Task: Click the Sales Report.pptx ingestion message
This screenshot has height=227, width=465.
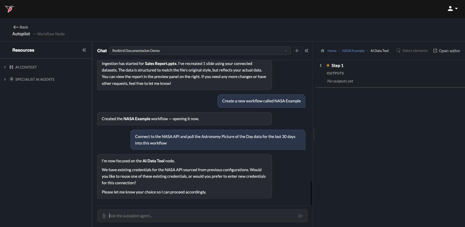Action: (184, 74)
